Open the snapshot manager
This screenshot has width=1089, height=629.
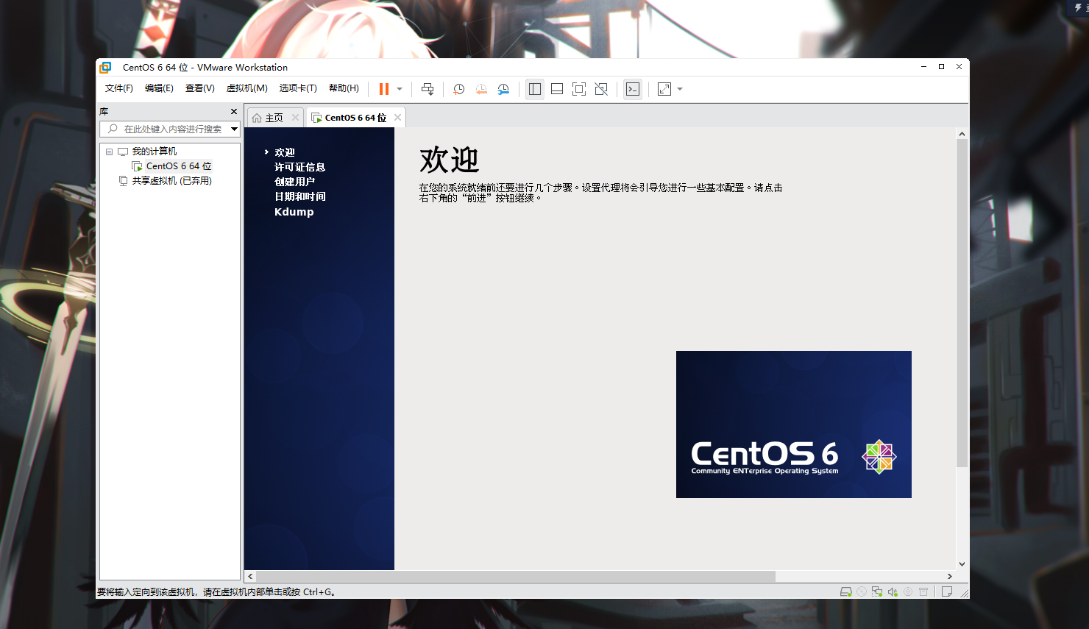tap(503, 89)
